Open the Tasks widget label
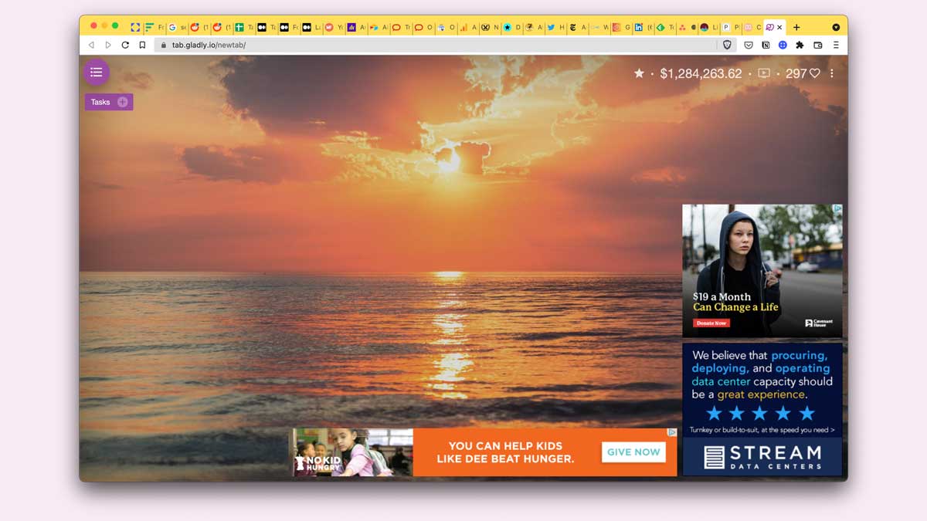Viewport: 927px width, 521px height. [x=100, y=102]
